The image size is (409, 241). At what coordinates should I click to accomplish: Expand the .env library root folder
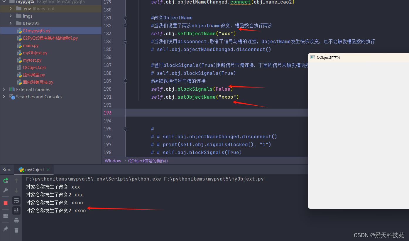click(x=11, y=9)
